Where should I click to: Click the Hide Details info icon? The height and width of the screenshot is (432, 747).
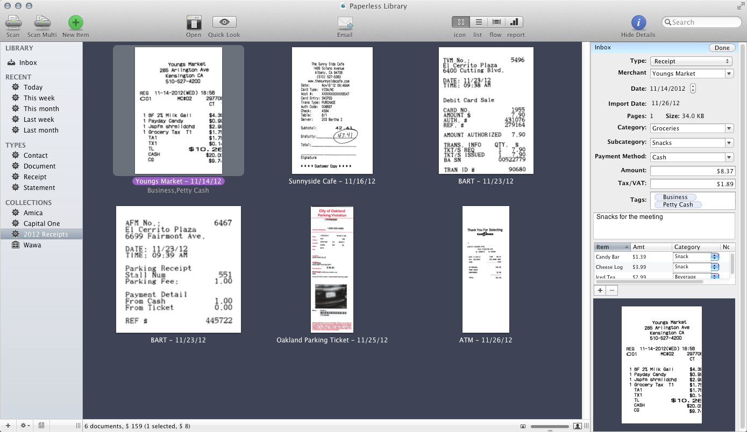pyautogui.click(x=638, y=23)
